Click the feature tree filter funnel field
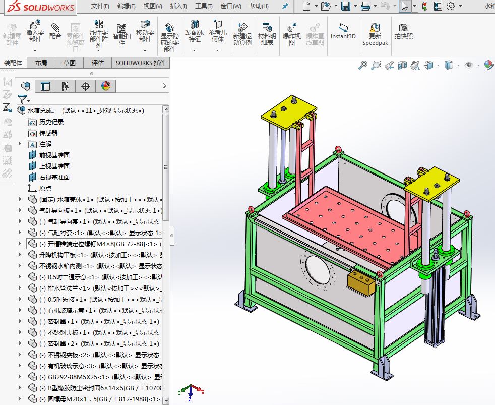Image resolution: width=495 pixels, height=405 pixels. tap(92, 99)
